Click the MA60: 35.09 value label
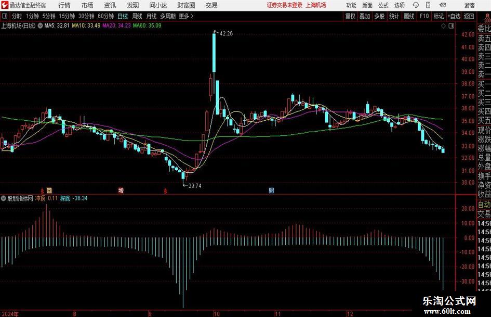The image size is (491, 317). [x=147, y=26]
